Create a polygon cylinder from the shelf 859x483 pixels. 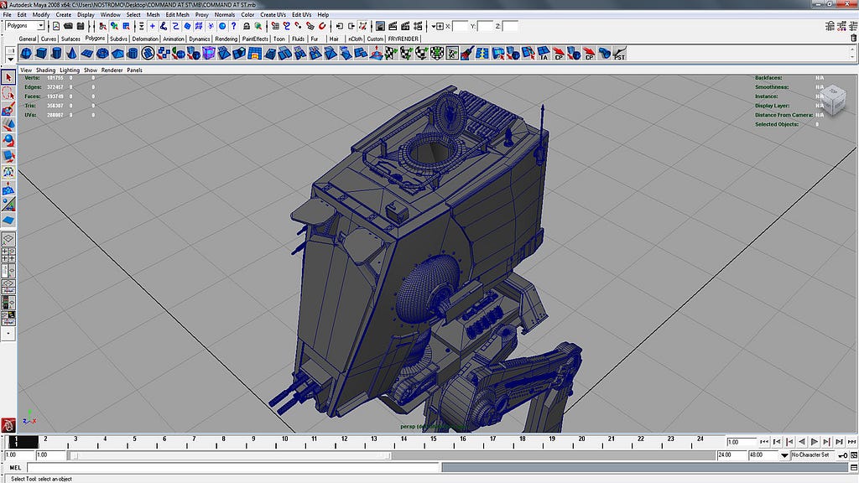pyautogui.click(x=56, y=53)
